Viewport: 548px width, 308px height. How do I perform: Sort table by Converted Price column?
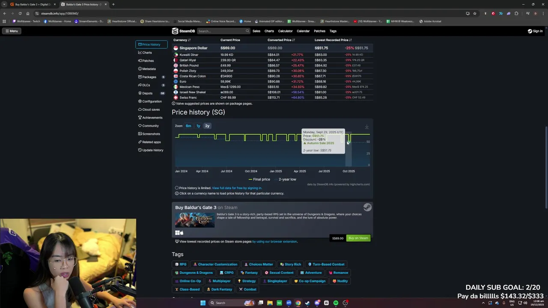pos(281,40)
